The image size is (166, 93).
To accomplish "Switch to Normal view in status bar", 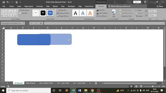I will click(131, 86).
